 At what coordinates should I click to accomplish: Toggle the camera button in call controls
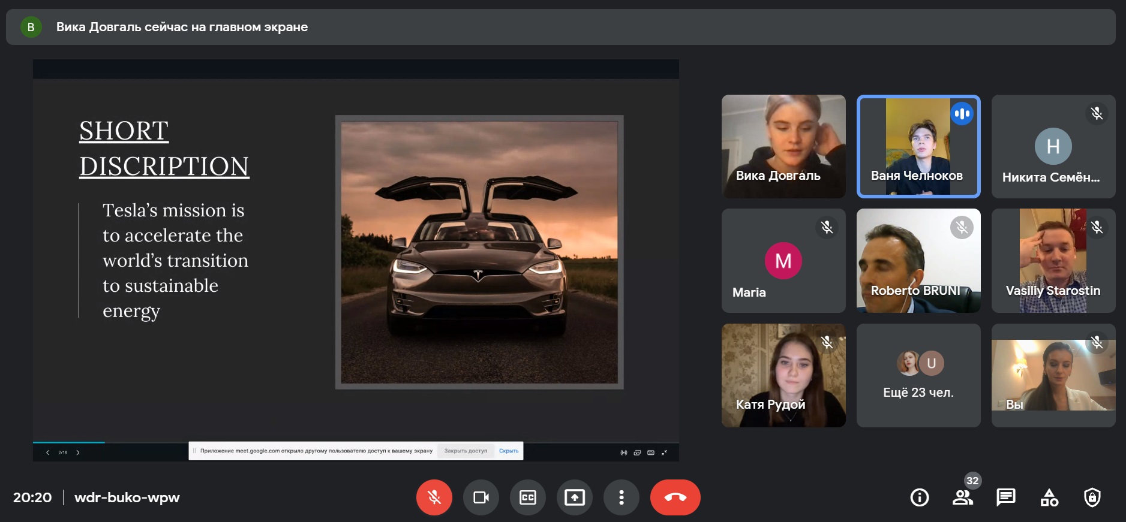coord(481,497)
